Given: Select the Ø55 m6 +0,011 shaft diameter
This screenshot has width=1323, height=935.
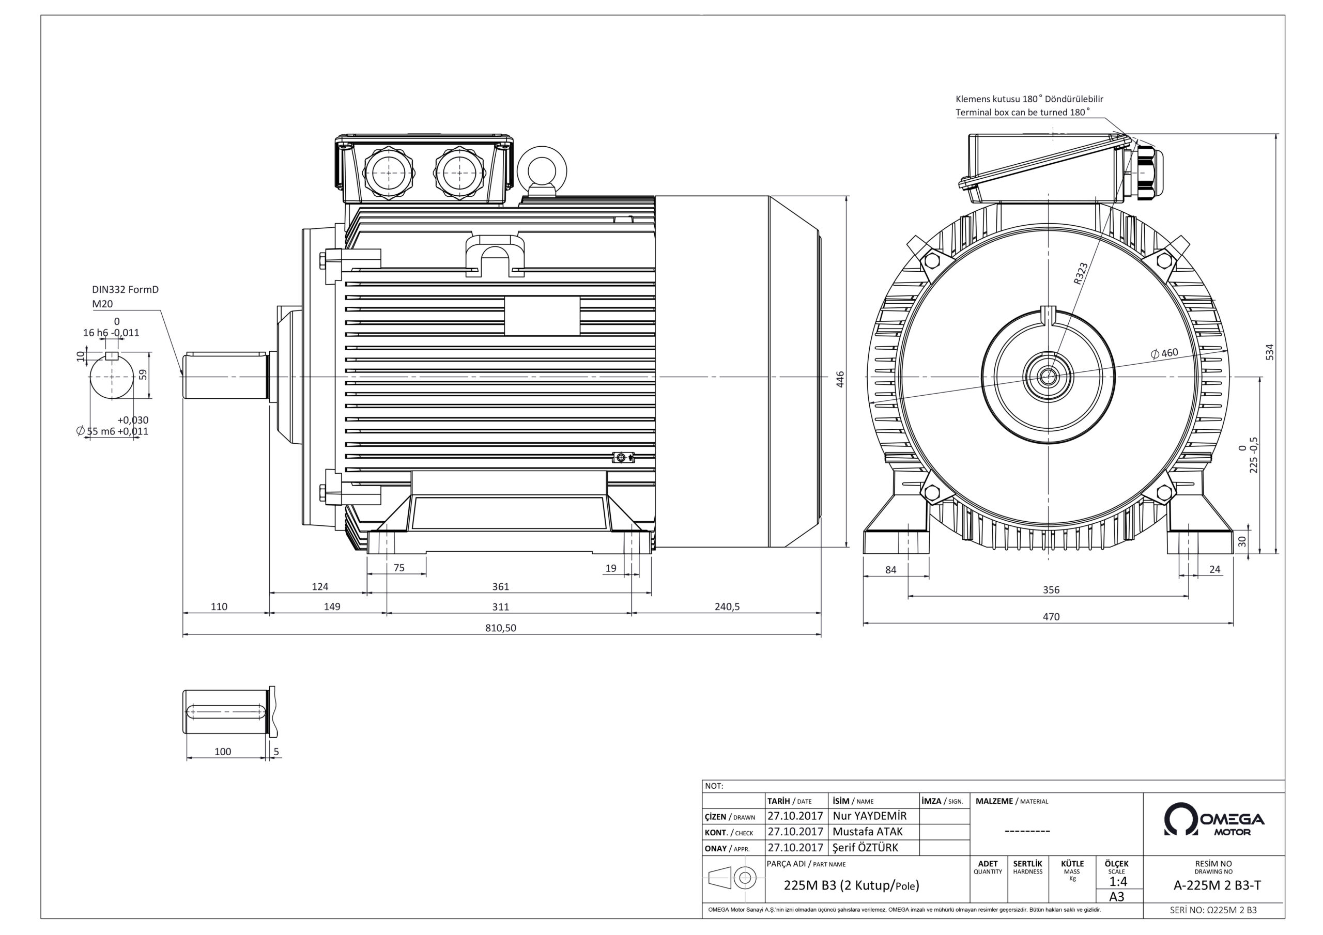Looking at the screenshot, I should pyautogui.click(x=112, y=426).
